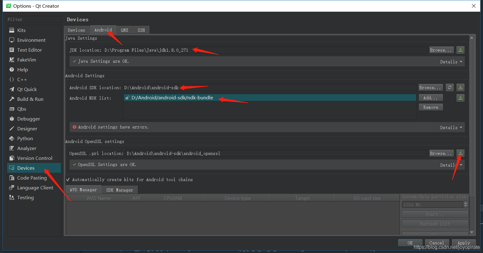Image resolution: width=483 pixels, height=253 pixels.
Task: Open the Kits settings category
Action: coord(34,30)
